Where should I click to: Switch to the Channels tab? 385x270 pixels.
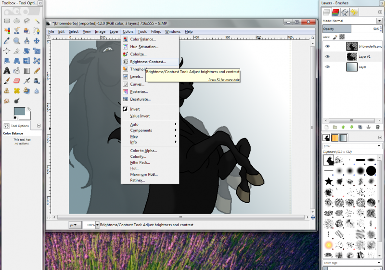point(335,12)
